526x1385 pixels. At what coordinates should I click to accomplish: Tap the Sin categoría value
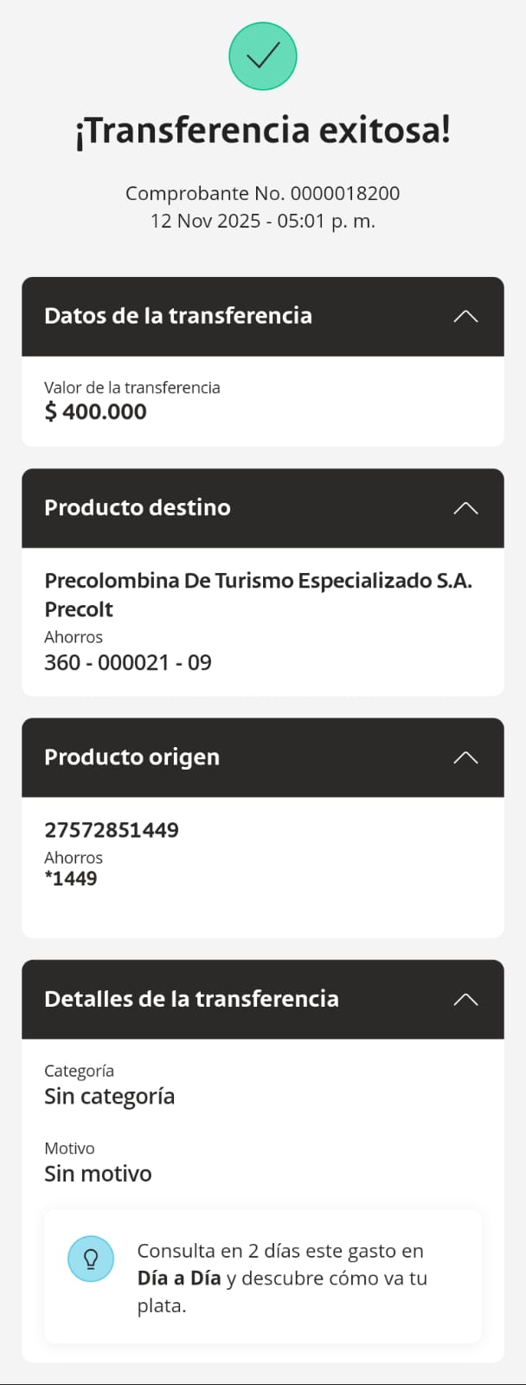point(110,1097)
